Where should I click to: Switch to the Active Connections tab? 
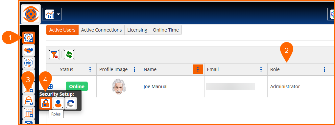tap(102, 30)
